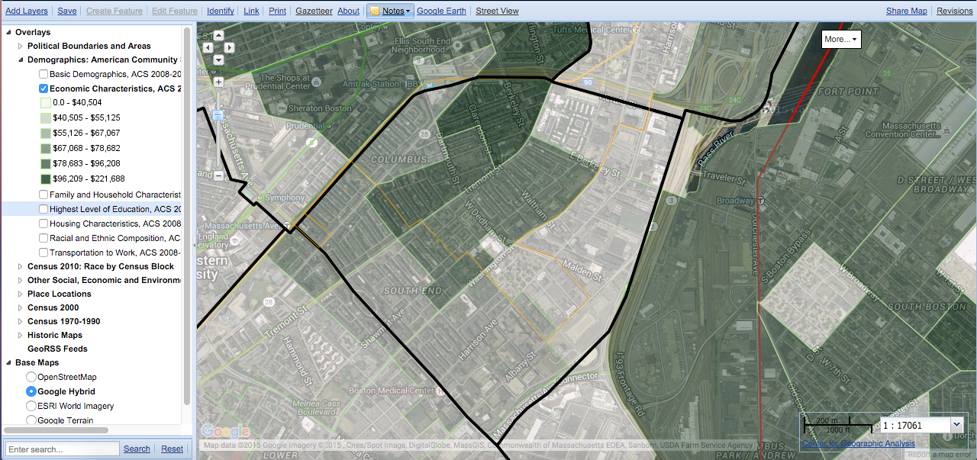
Task: Pan the map left with arrow
Action: 208,47
